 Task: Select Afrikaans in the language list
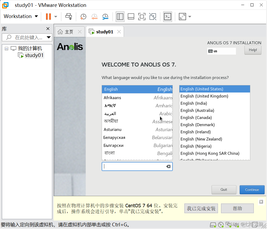pos(137,98)
